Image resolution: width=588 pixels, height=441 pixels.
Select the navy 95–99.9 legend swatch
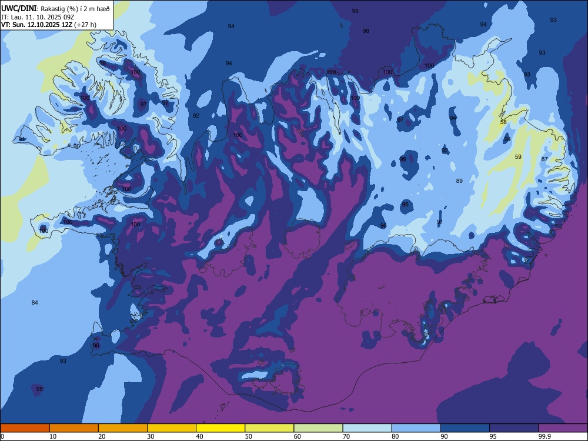(514, 428)
